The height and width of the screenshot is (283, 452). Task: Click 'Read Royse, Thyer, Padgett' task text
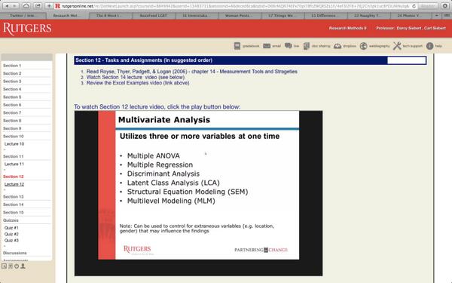tap(191, 72)
